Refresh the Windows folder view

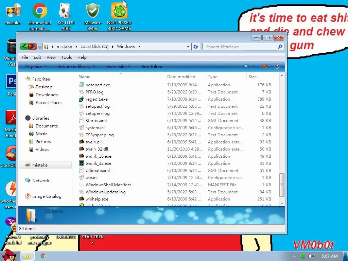click(x=195, y=47)
